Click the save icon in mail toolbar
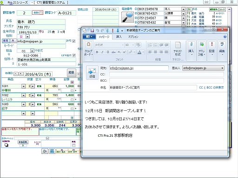 coord(92,31)
